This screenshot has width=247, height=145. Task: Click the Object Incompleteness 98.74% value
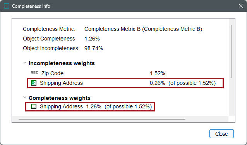click(x=94, y=48)
